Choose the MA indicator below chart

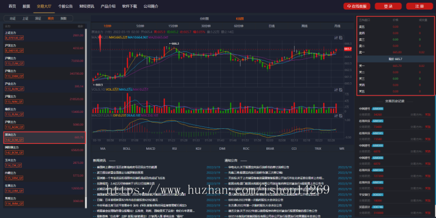coord(103,149)
